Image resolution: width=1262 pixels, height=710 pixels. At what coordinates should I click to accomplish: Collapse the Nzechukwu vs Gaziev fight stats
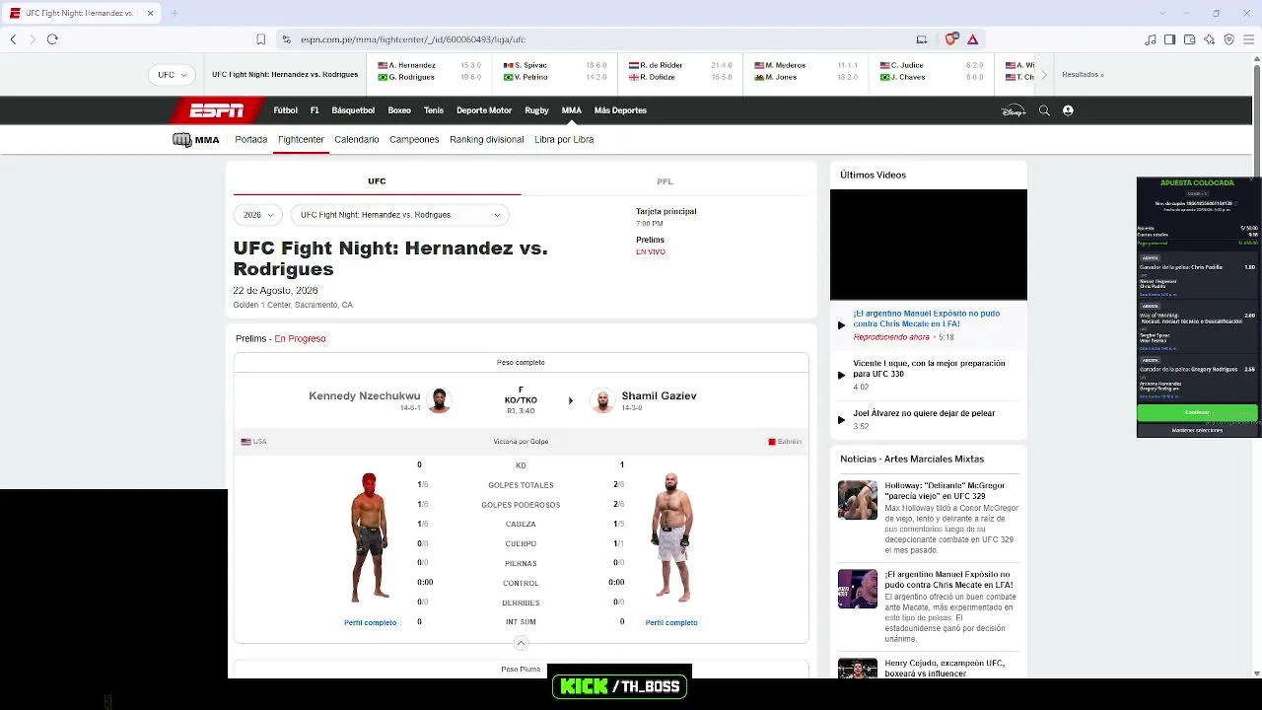(x=522, y=643)
